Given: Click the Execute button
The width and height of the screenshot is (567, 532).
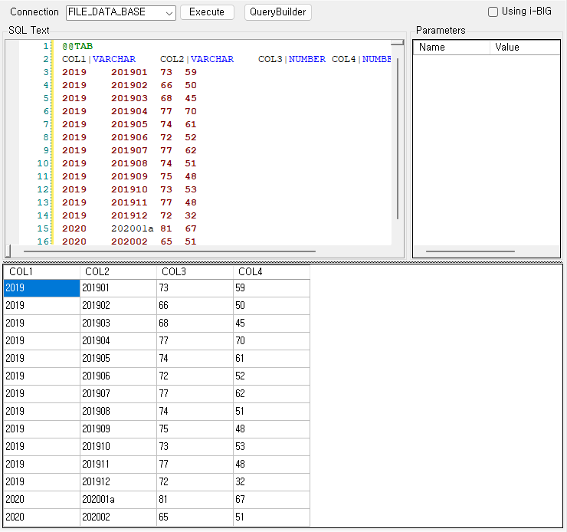Looking at the screenshot, I should pyautogui.click(x=207, y=12).
